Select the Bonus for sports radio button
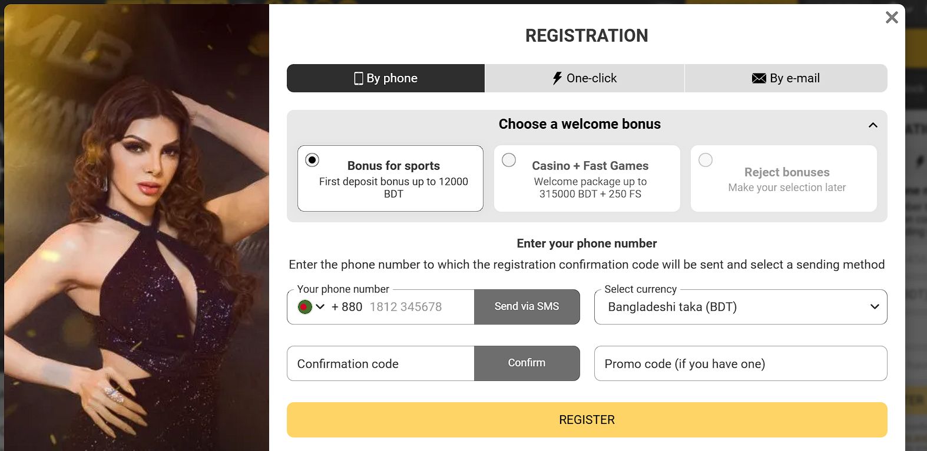927x451 pixels. click(x=312, y=160)
